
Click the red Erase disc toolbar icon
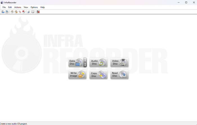24,12
